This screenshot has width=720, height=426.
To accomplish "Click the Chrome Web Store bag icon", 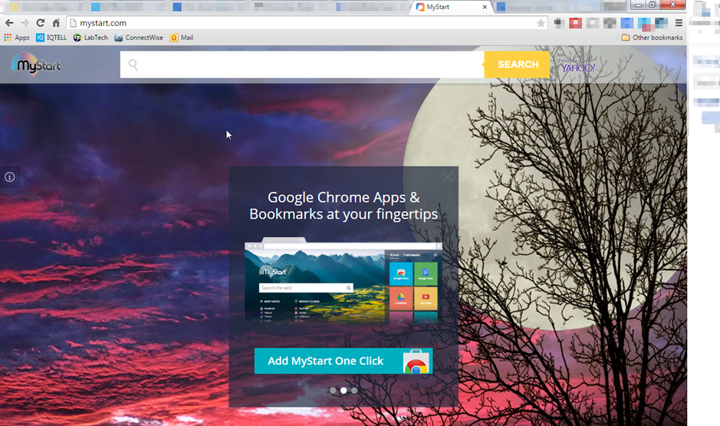I will 416,362.
